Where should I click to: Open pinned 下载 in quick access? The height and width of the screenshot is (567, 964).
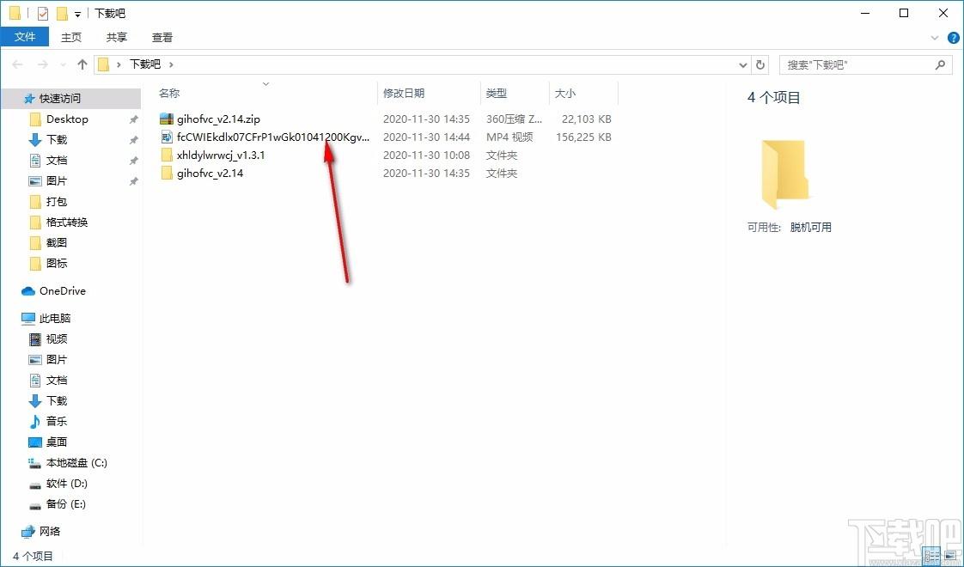[57, 139]
